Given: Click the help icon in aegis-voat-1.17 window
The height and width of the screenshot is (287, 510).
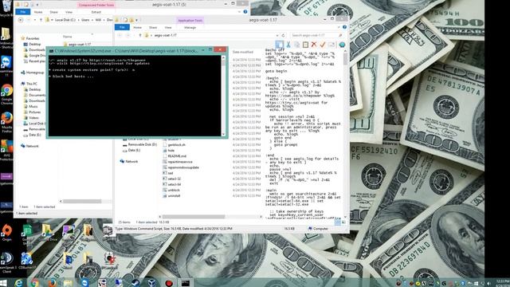Looking at the screenshot, I should tap(344, 27).
